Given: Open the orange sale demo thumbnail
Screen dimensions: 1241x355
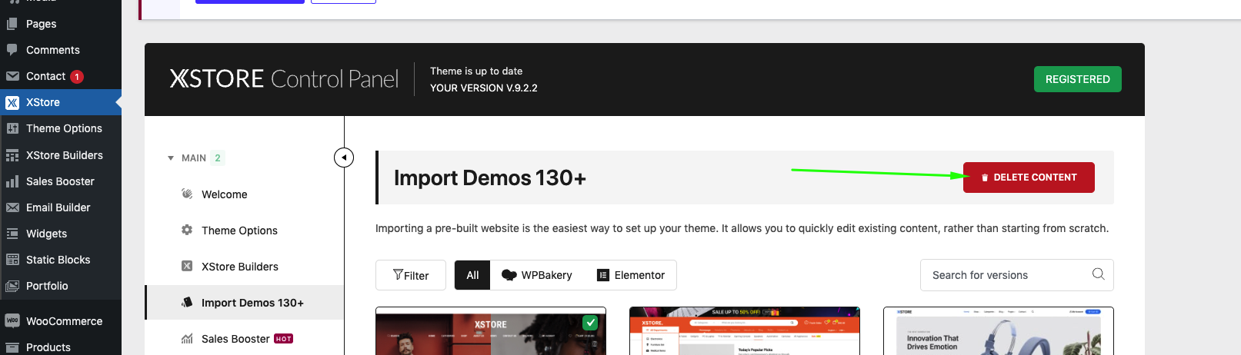Looking at the screenshot, I should pos(745,331).
